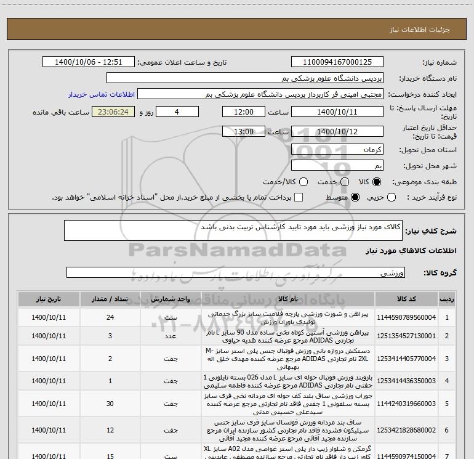Select the کالا radio button
The height and width of the screenshot is (459, 474).
coord(377,182)
